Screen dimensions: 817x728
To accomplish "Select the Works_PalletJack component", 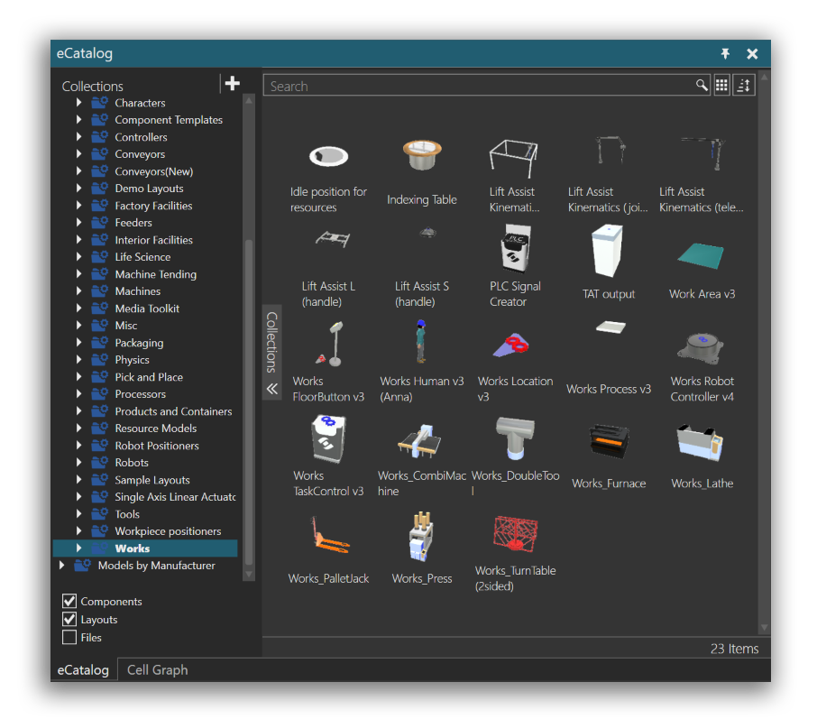I will click(x=328, y=550).
